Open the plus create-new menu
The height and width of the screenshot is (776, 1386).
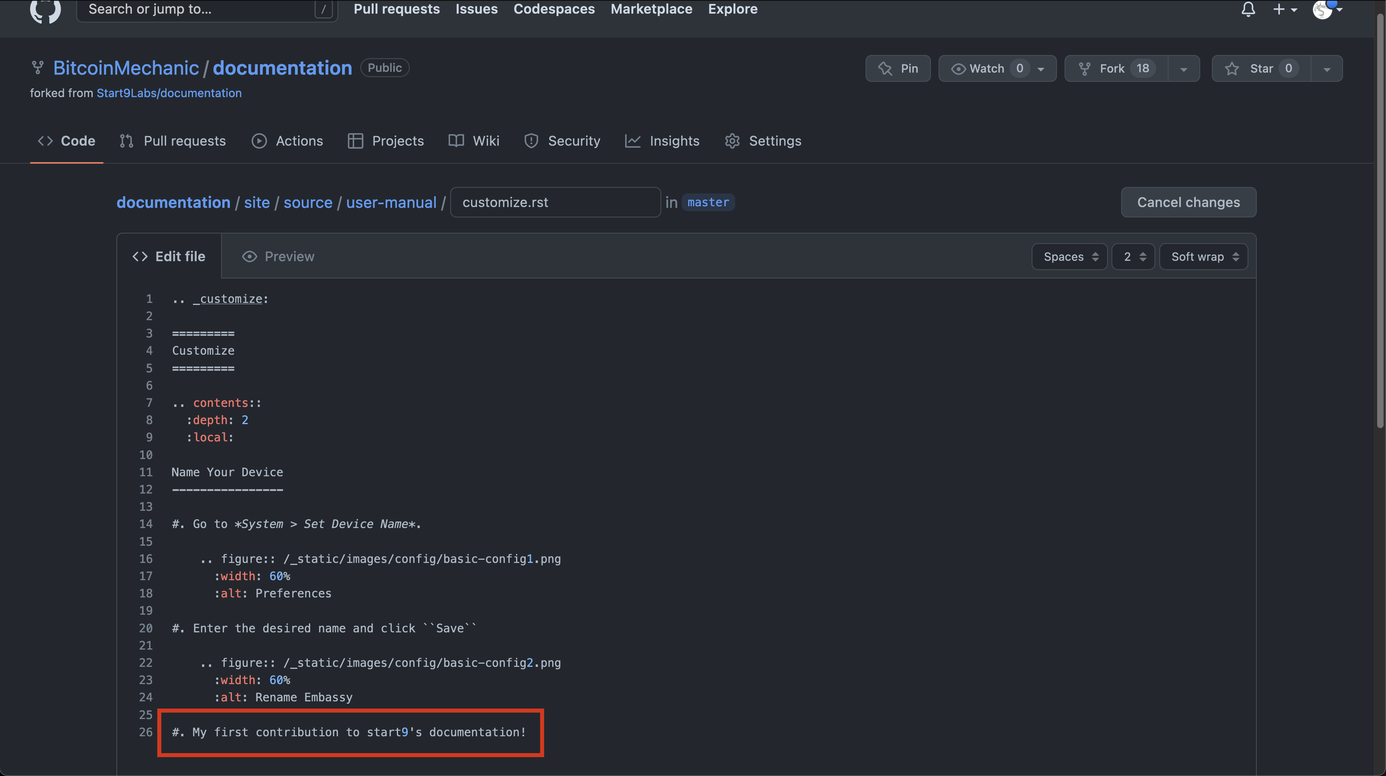pos(1285,10)
